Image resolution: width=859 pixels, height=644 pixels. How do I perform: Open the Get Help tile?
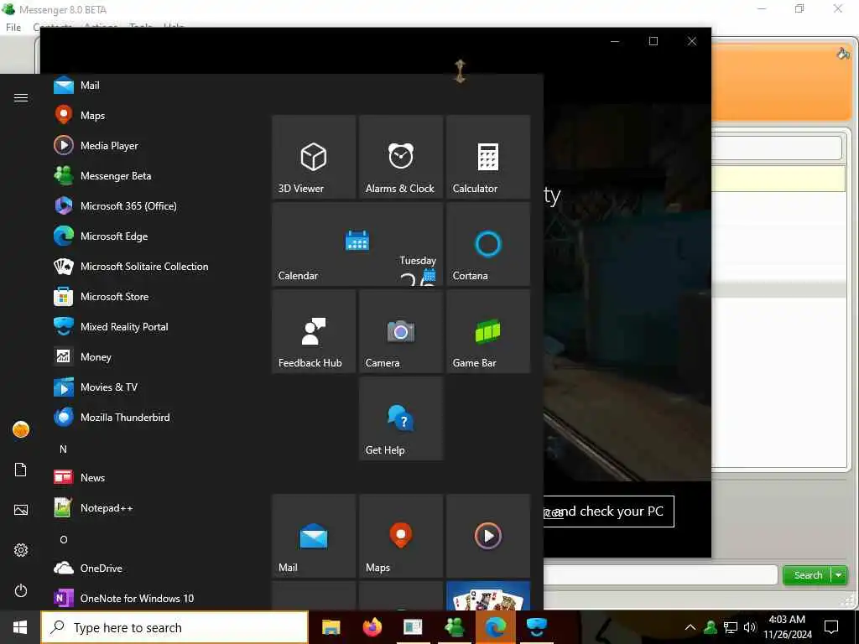point(401,418)
